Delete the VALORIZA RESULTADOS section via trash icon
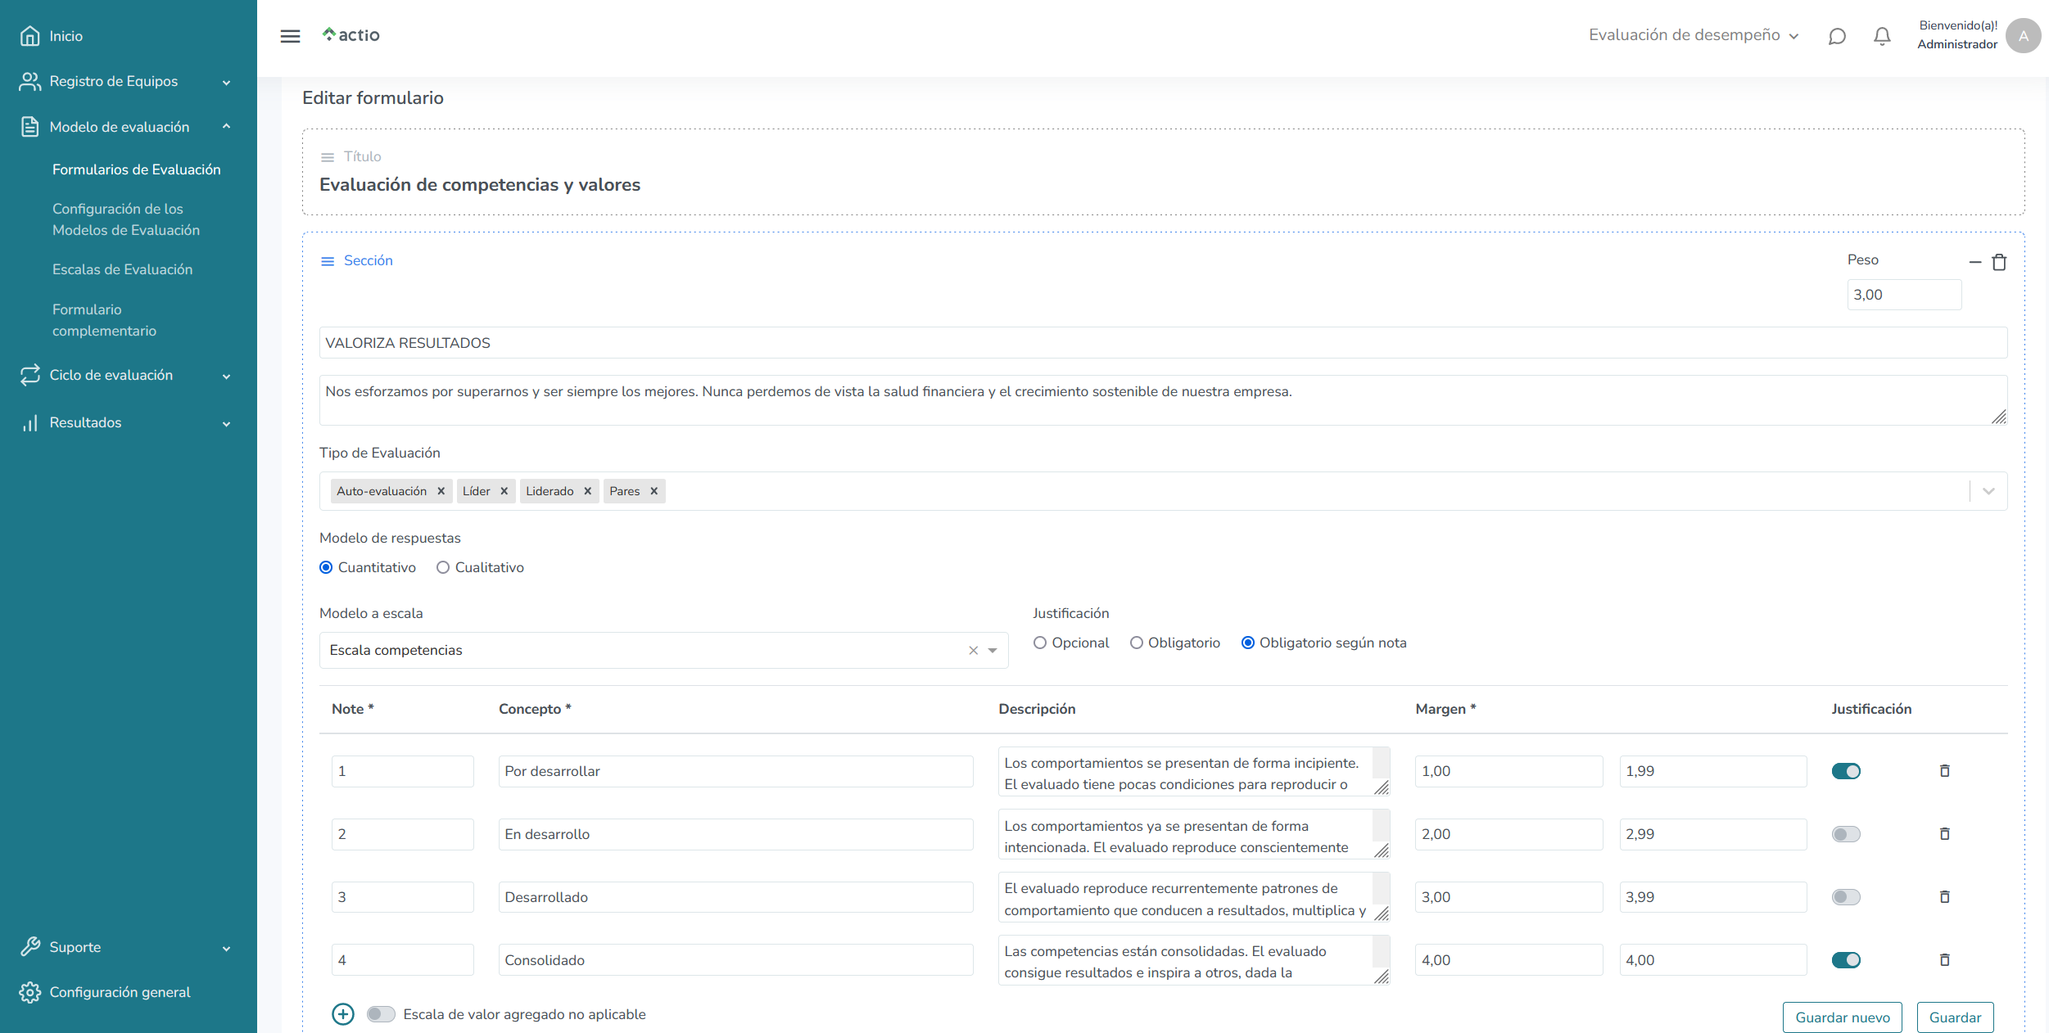The height and width of the screenshot is (1033, 2049). tap(1999, 262)
